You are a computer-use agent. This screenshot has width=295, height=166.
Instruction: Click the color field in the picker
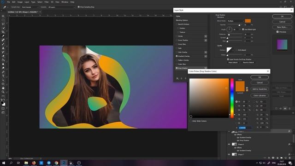(x=209, y=98)
